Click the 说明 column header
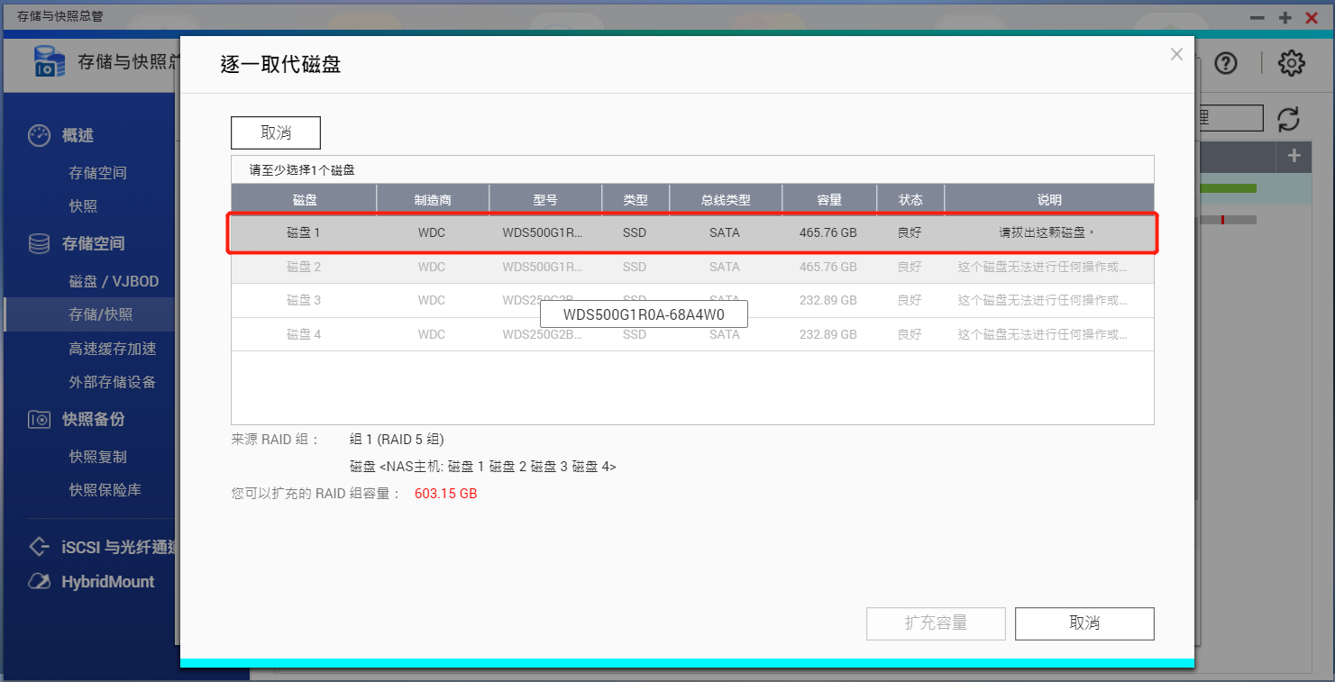This screenshot has width=1335, height=682. click(x=1049, y=200)
